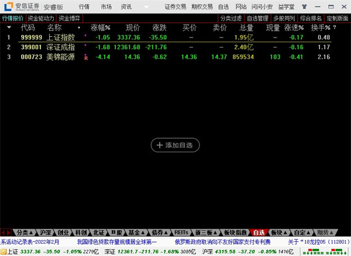
Task: Expand the 基金▲ bottom tab
Action: coord(136,233)
